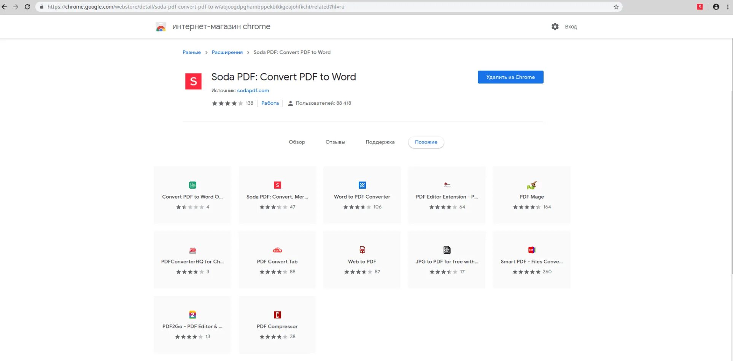The width and height of the screenshot is (733, 361).
Task: Open the Разные breadcrumb link
Action: point(192,52)
